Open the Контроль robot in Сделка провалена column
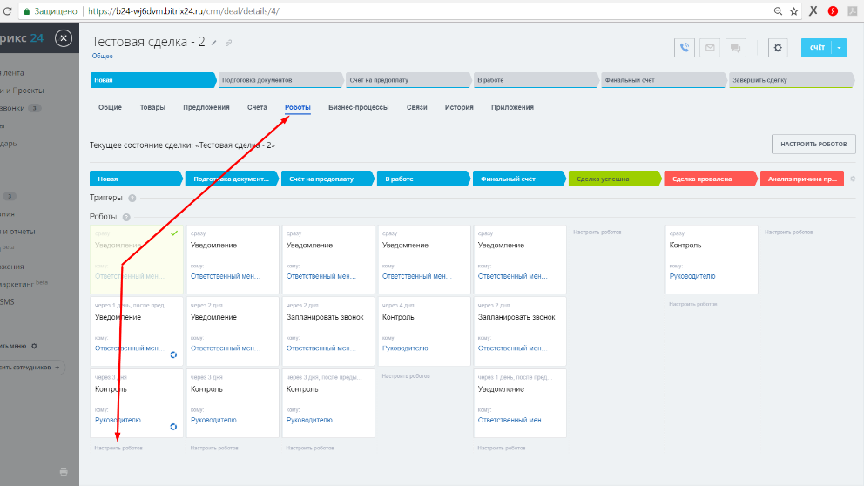The height and width of the screenshot is (486, 864). pos(712,260)
